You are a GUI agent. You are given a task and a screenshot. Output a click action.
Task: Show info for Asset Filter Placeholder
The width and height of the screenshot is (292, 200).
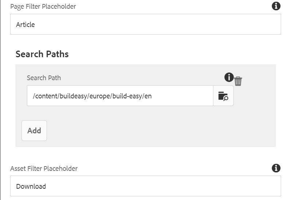click(276, 168)
